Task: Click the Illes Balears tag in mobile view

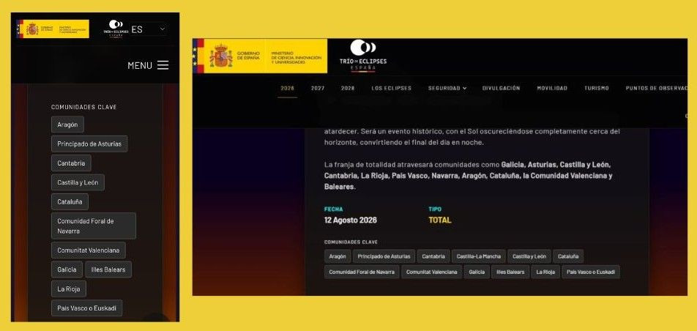Action: (x=108, y=269)
